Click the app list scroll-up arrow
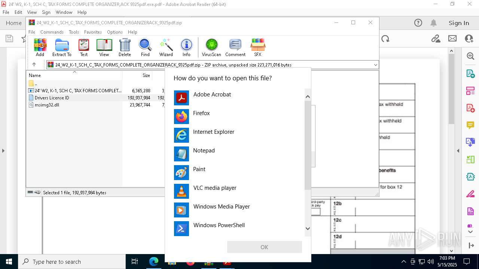This screenshot has width=479, height=269. (x=308, y=97)
